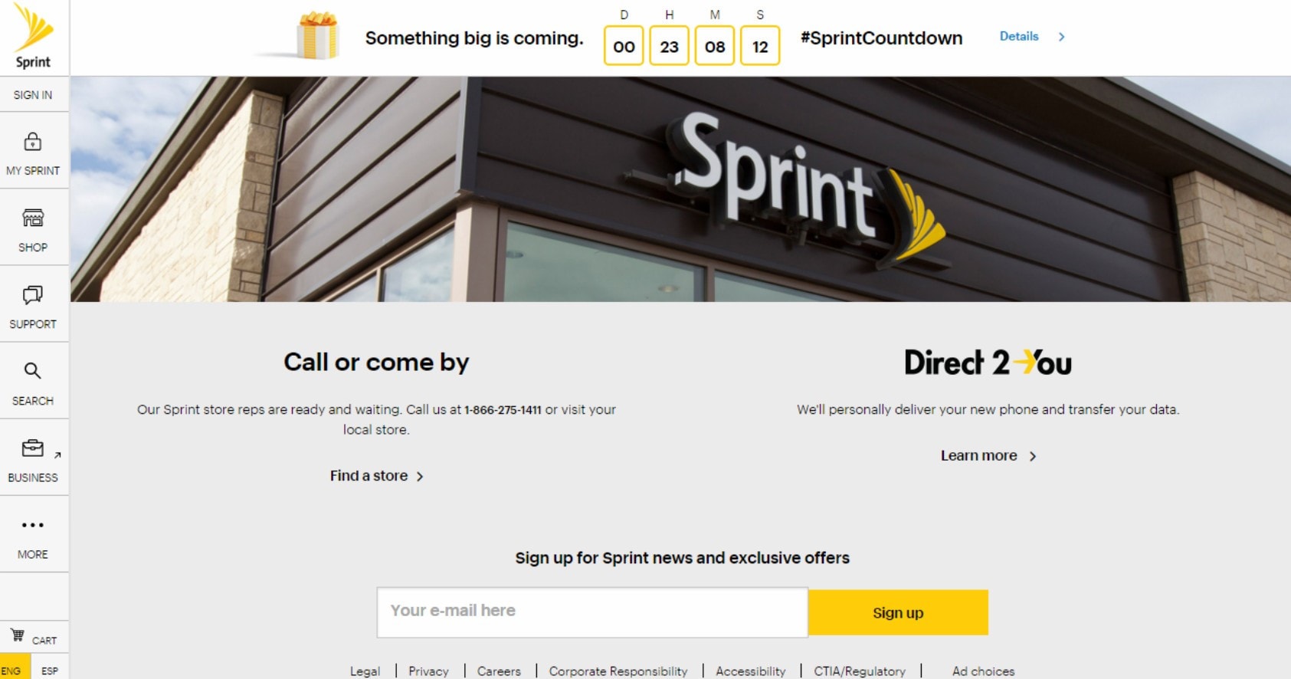Click the gift box countdown image
The width and height of the screenshot is (1291, 679).
tap(316, 36)
